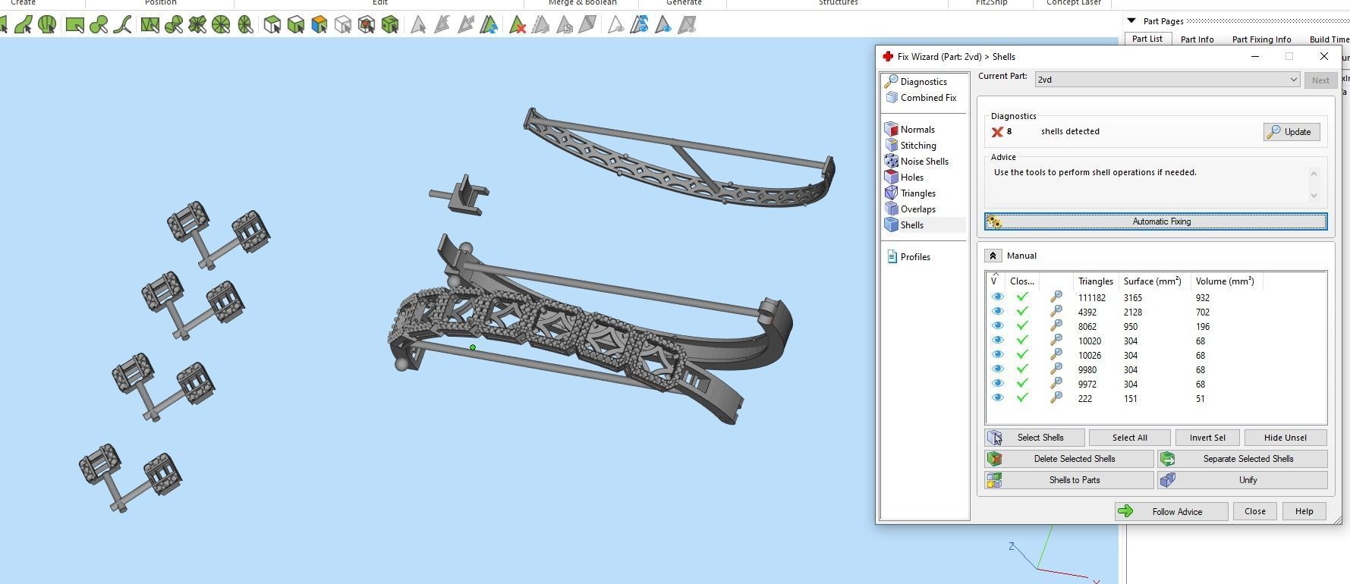Image resolution: width=1350 pixels, height=584 pixels.
Task: Open Combined Fix page
Action: point(927,98)
